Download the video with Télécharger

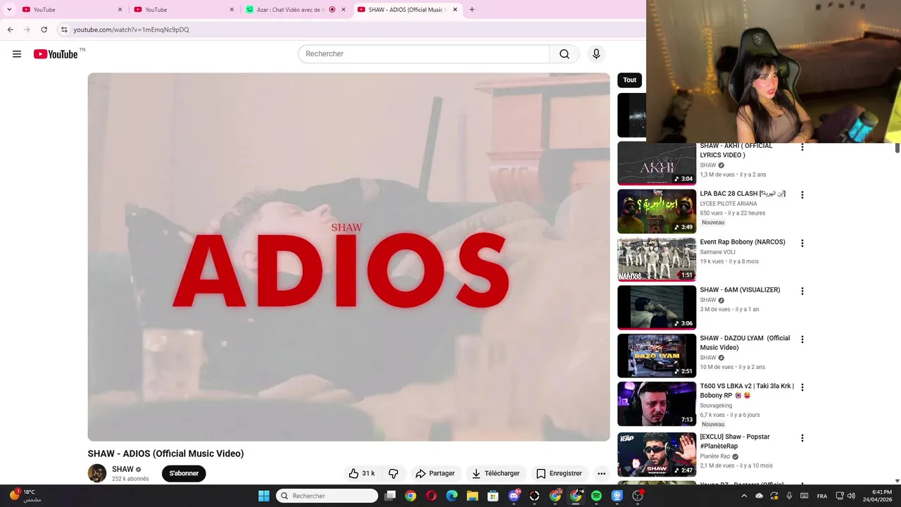tap(496, 473)
